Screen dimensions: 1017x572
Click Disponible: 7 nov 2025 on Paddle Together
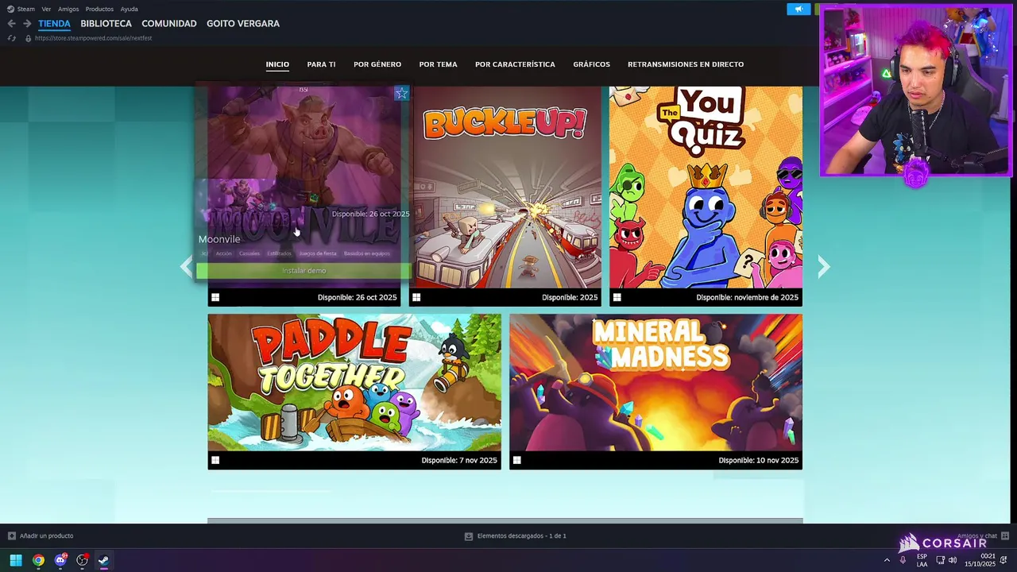click(x=459, y=461)
